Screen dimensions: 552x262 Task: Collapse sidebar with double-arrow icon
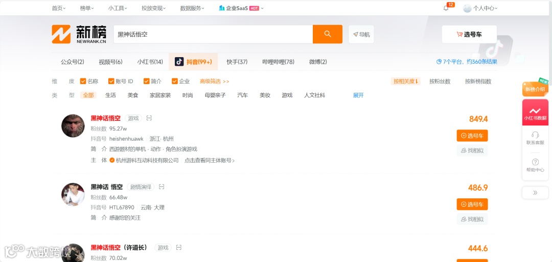tap(535, 193)
